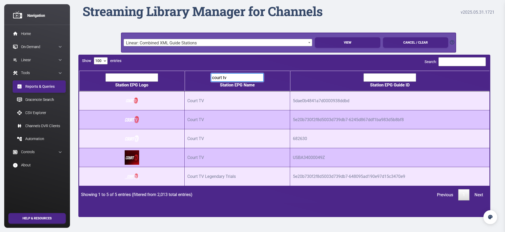Open the Show entries count dropdown
Viewport: 505px width, 232px height.
tap(100, 61)
